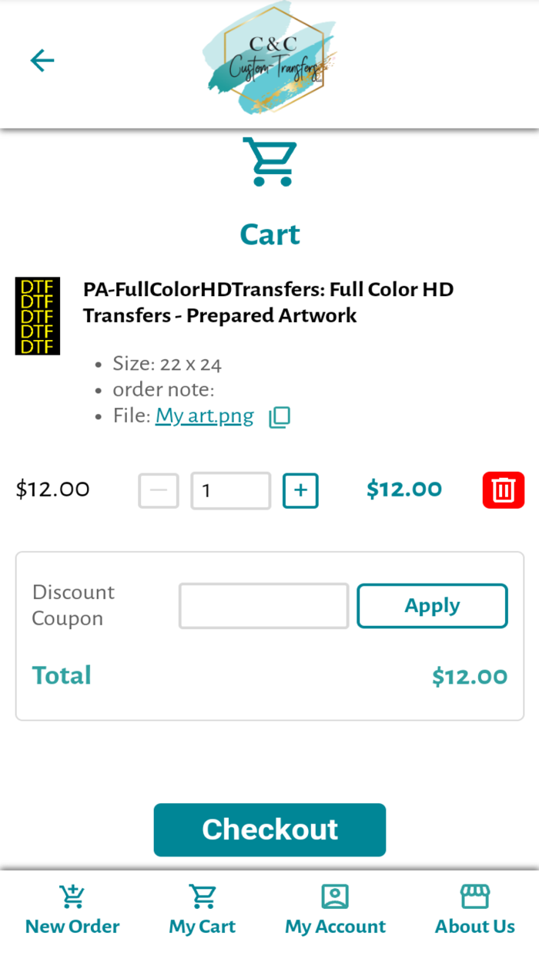Select the My Cart label in bottom bar
Screen dimensions: 539x959
(x=202, y=927)
